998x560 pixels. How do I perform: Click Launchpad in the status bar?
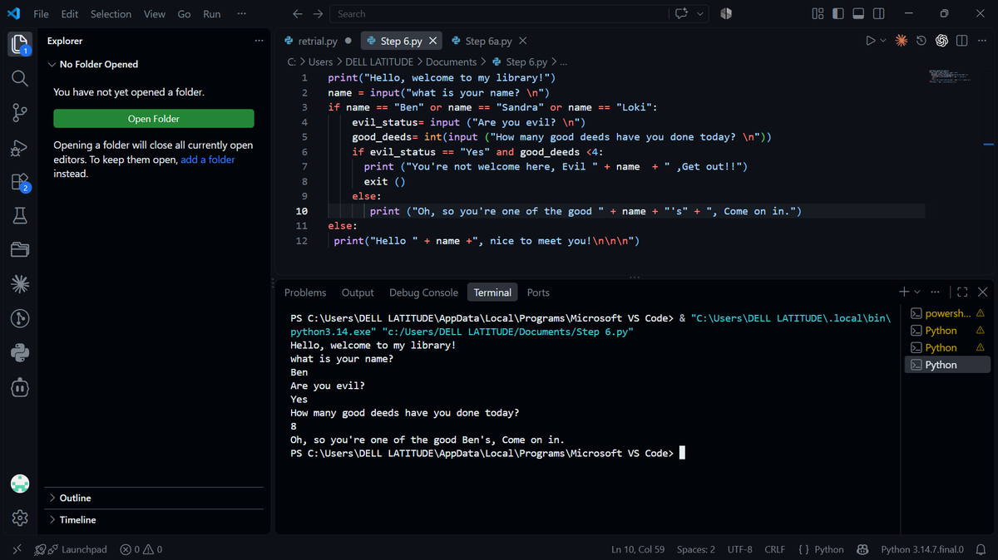[x=77, y=549]
